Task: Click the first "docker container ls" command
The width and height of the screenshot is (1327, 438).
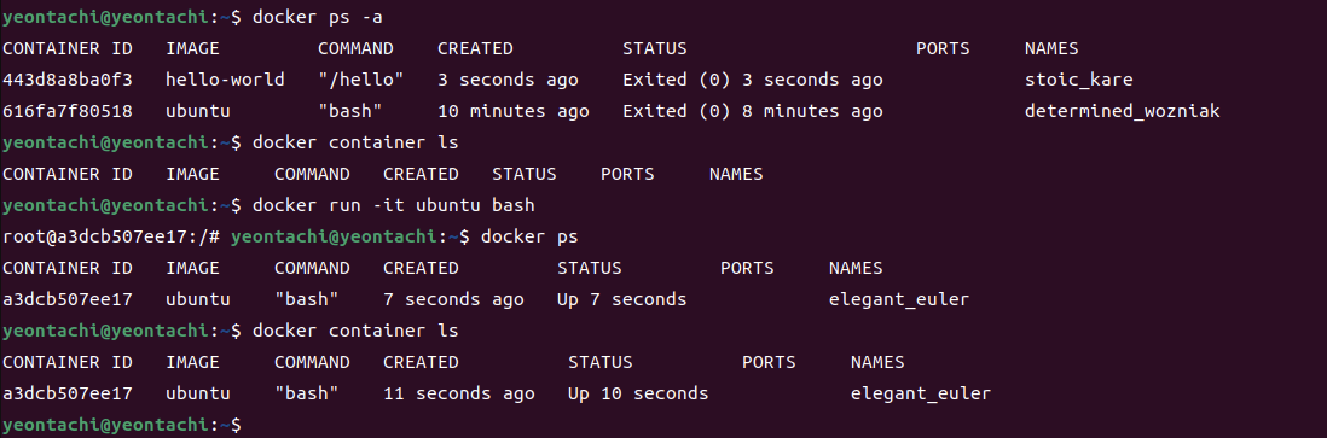Action: (355, 142)
